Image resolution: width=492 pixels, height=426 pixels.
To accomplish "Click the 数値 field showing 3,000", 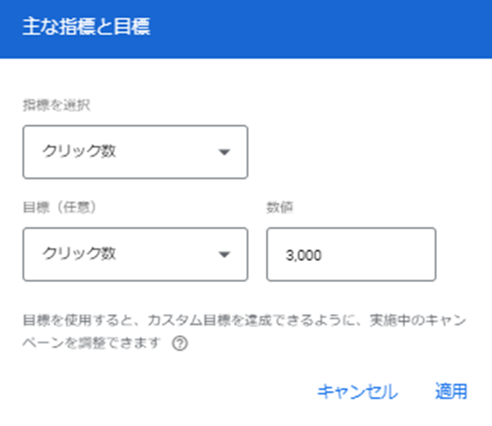I will 351,254.
